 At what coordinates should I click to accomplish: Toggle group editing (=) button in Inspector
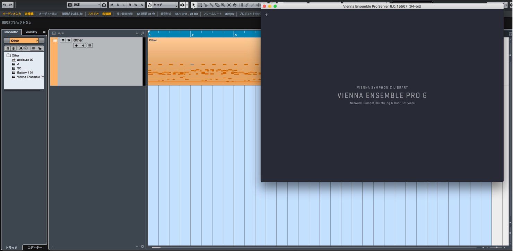33,48
